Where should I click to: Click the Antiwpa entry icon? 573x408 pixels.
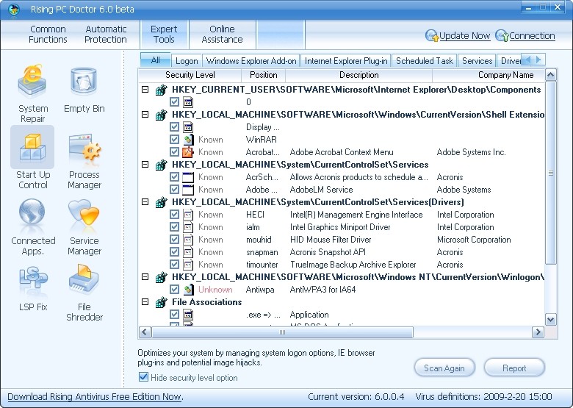click(188, 290)
